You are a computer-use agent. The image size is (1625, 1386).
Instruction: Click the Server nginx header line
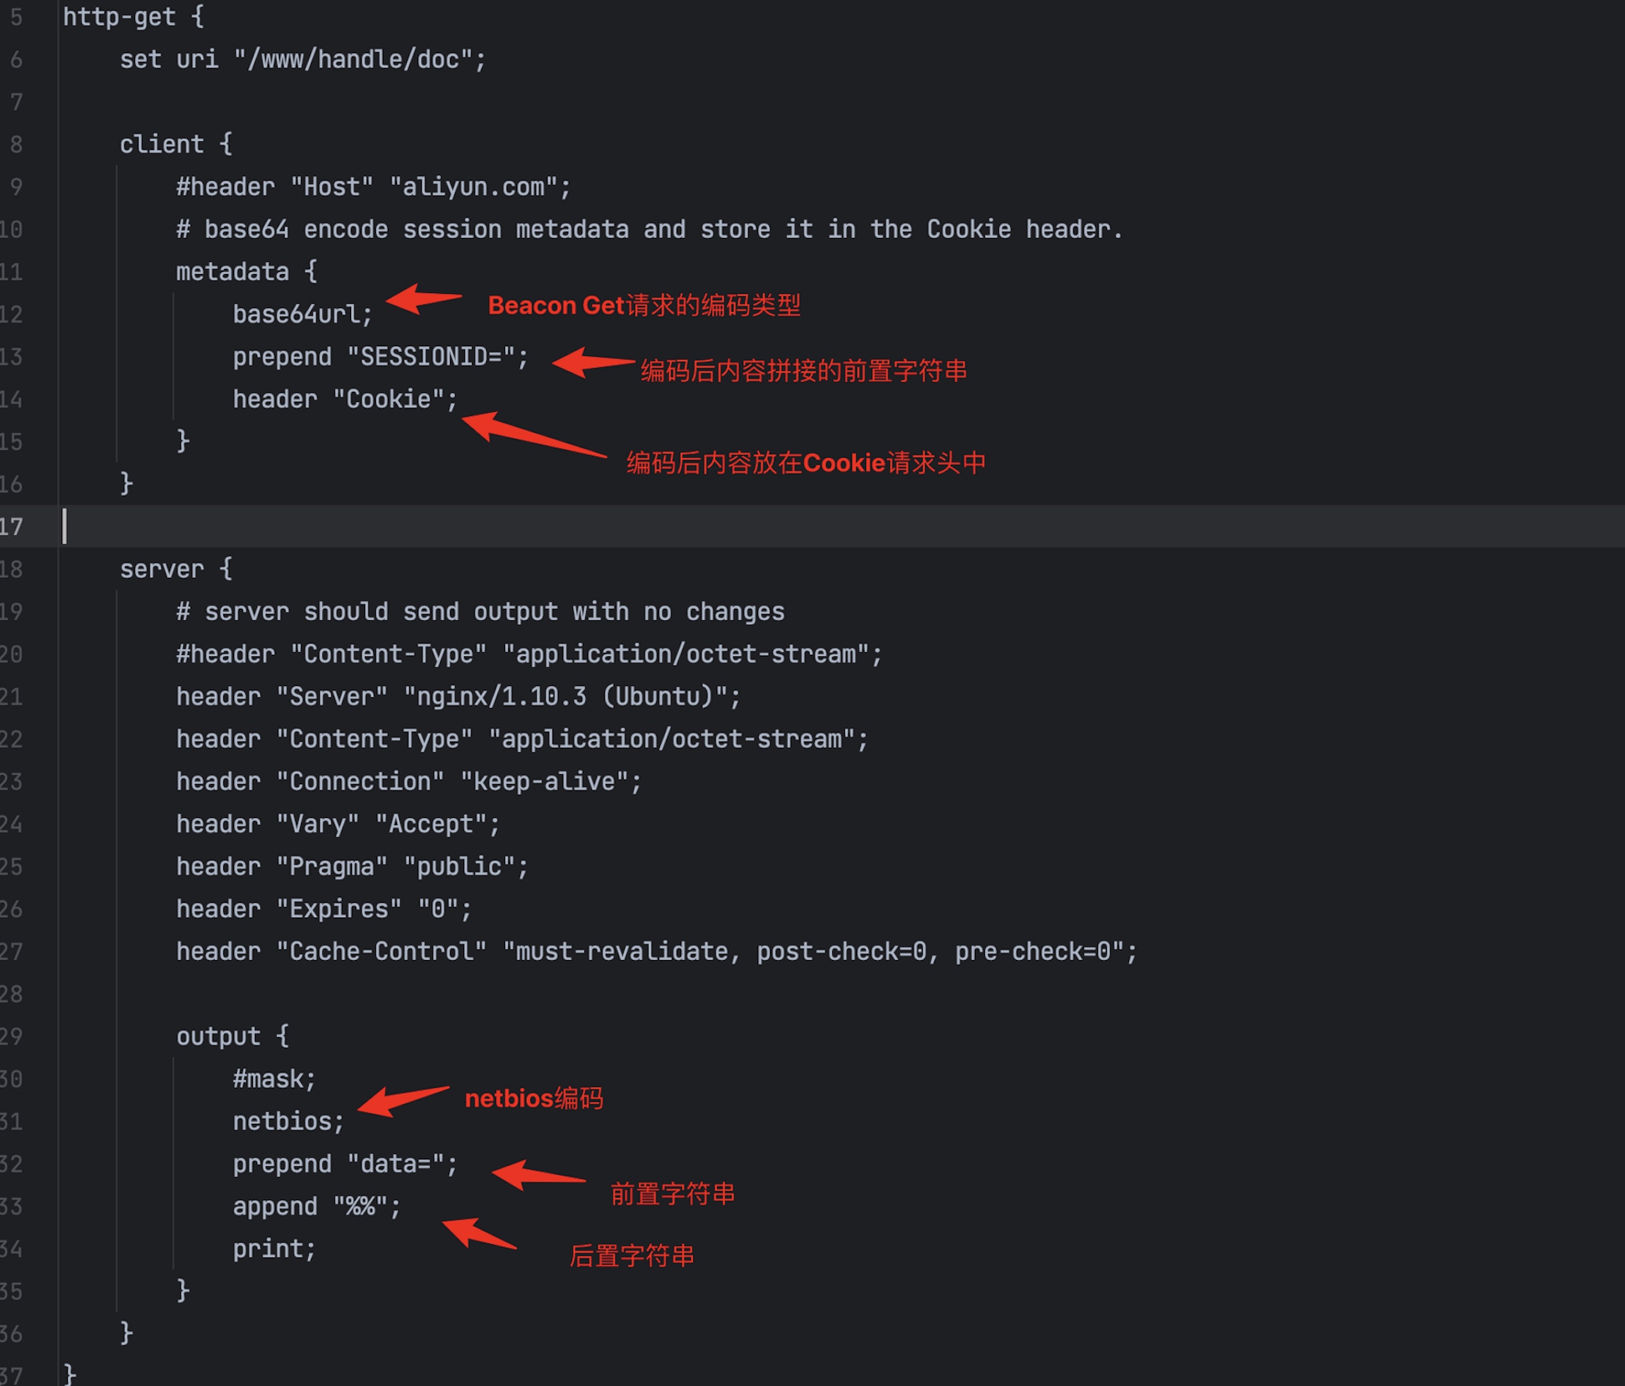458,696
